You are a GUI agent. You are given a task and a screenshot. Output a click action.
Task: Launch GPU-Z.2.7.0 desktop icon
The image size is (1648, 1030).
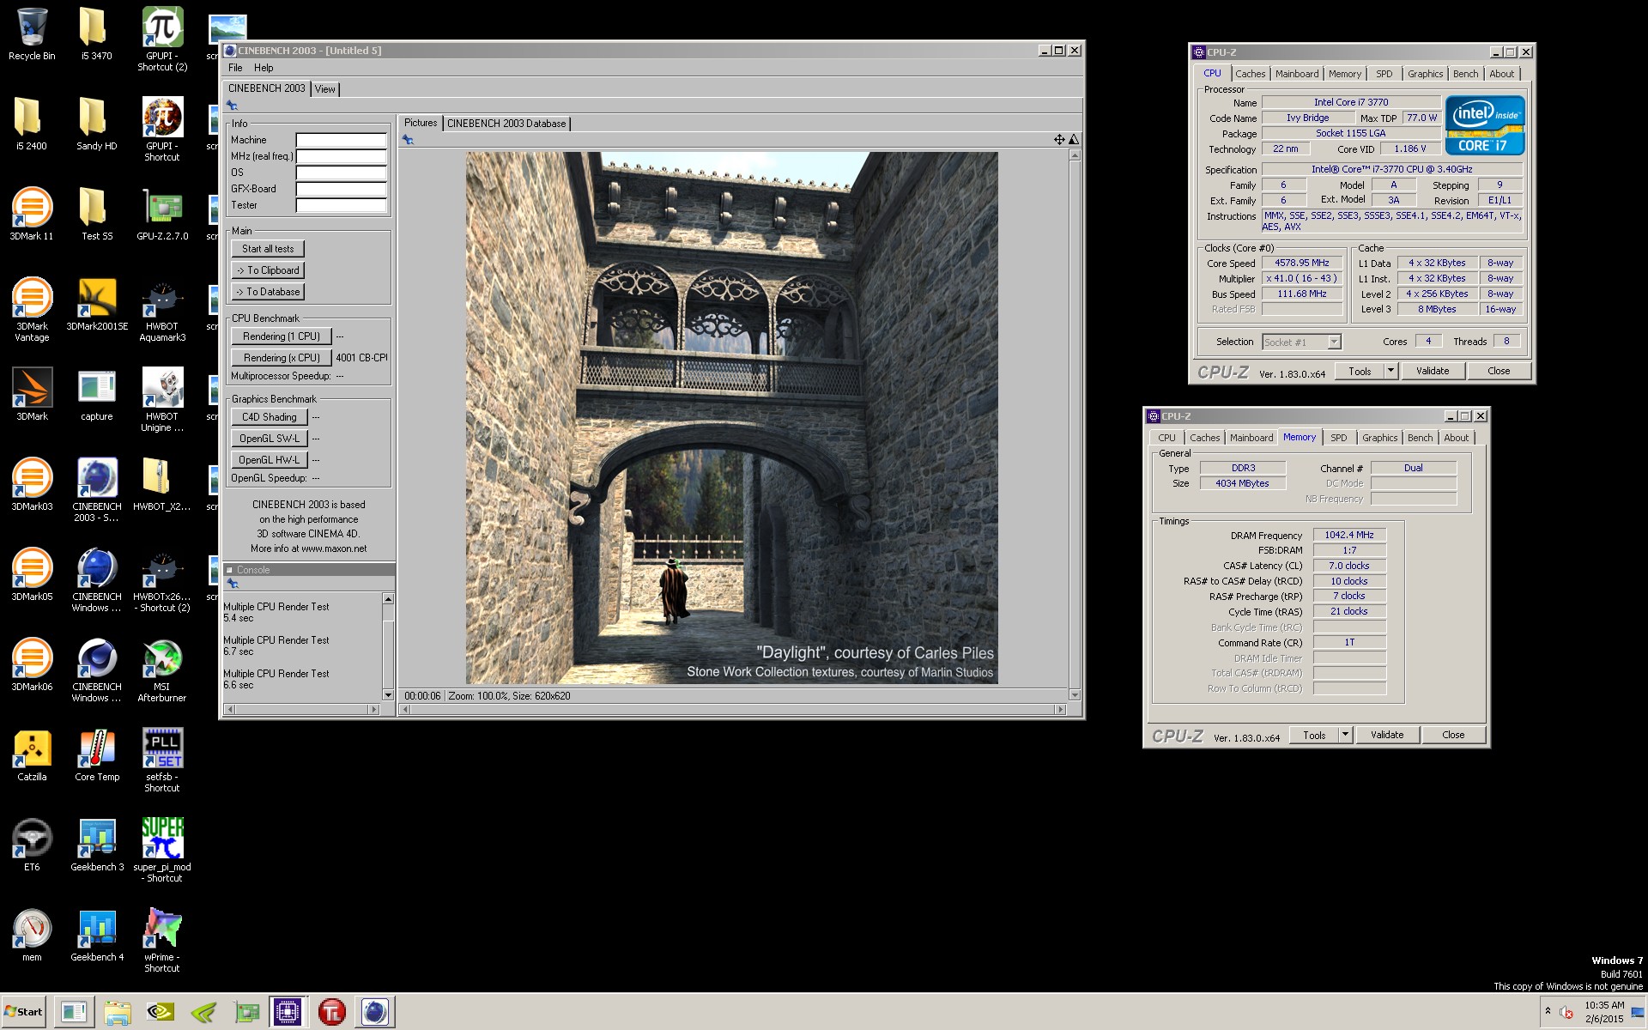click(x=162, y=215)
